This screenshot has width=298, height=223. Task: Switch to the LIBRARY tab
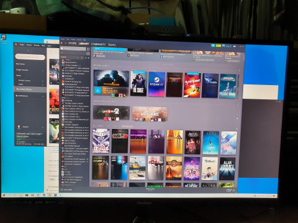(84, 44)
